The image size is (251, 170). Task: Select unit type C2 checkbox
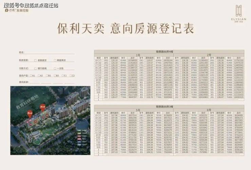71,76
